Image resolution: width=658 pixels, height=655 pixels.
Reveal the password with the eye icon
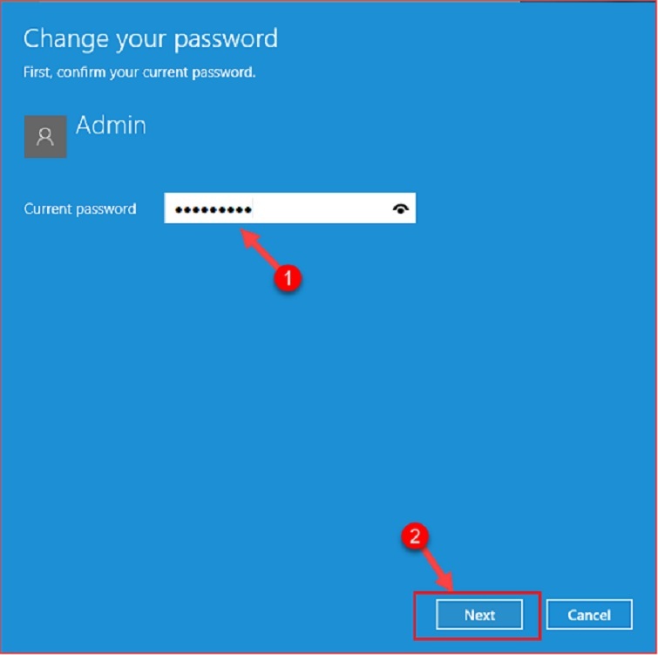click(x=401, y=208)
